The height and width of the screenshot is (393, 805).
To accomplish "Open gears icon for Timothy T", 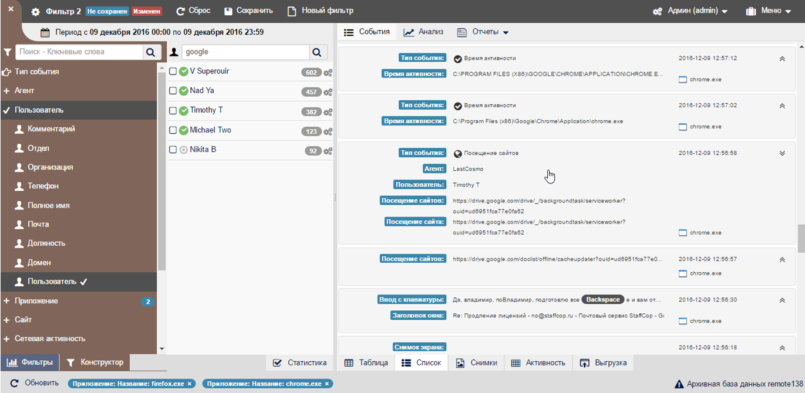I will [328, 112].
